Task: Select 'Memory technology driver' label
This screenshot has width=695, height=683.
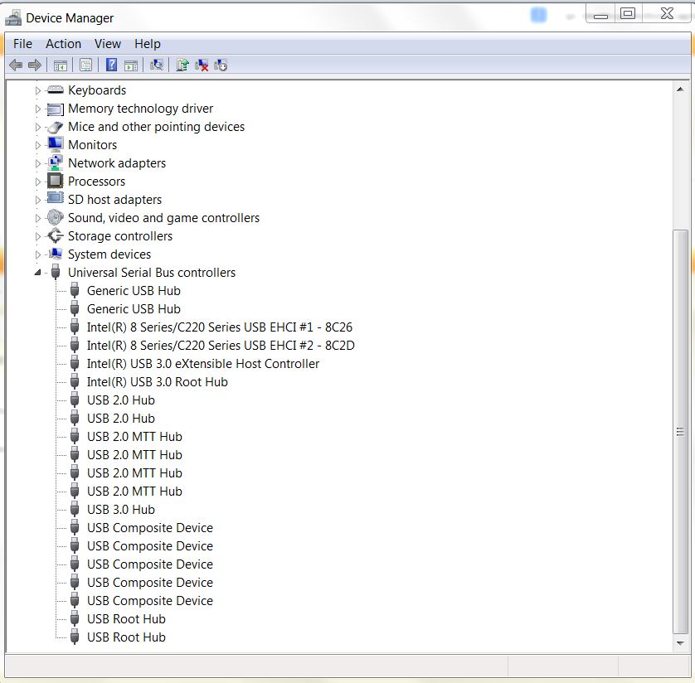Action: pos(140,109)
